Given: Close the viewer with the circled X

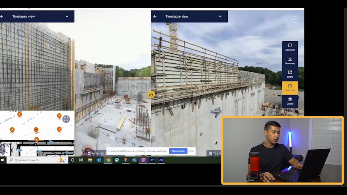Looking at the screenshot, I should [295, 19].
